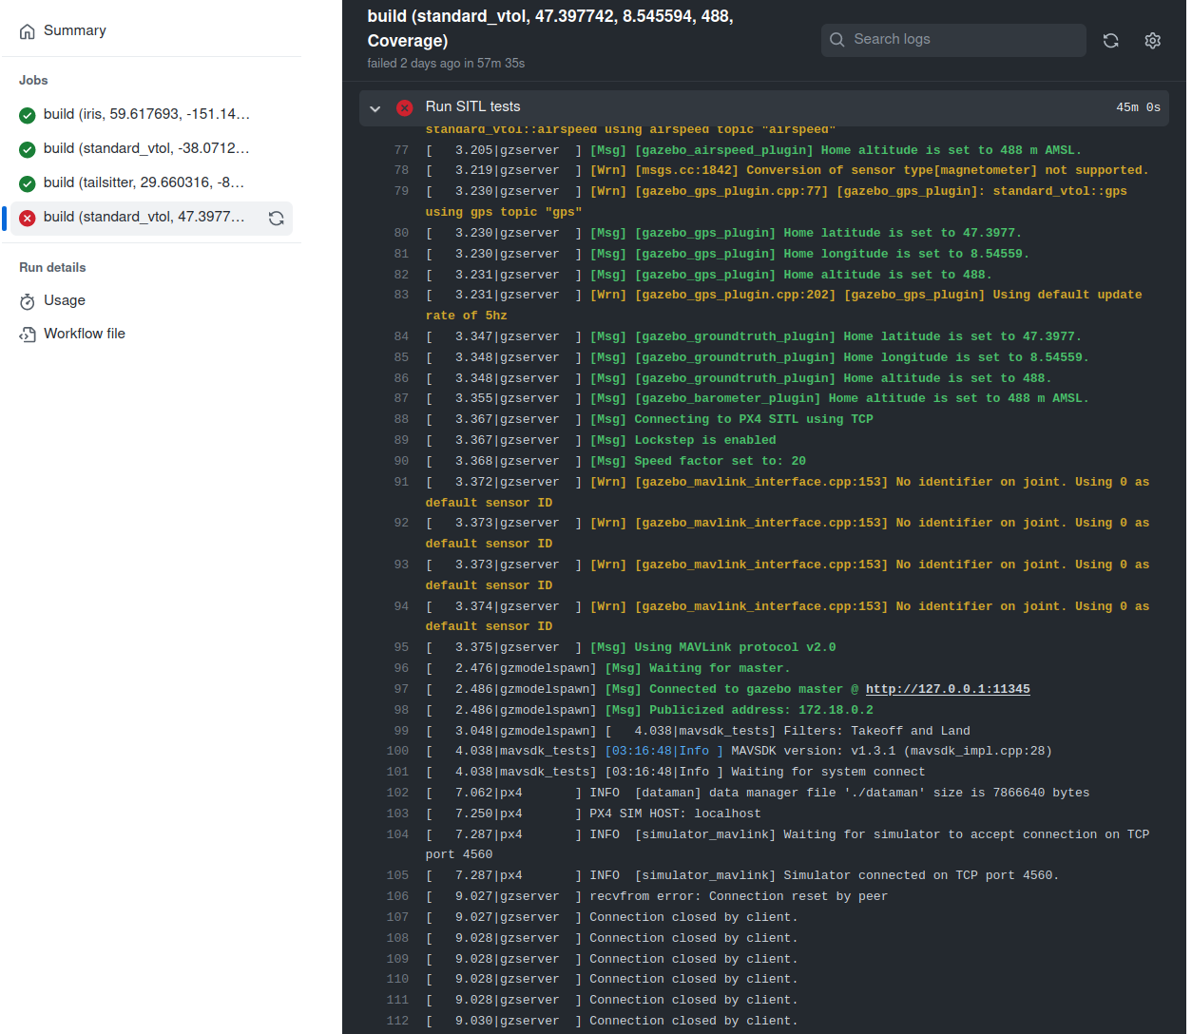Click the 45m 0s step duration
Screen dimensions: 1192x1034
click(1138, 107)
